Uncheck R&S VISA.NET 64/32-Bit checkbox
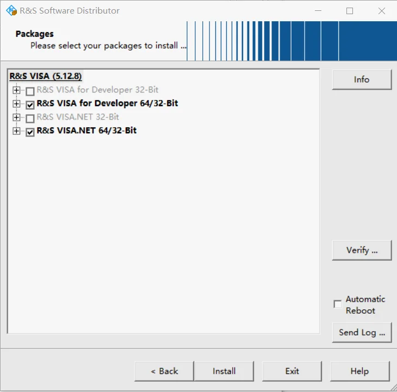The width and height of the screenshot is (397, 392). [30, 132]
